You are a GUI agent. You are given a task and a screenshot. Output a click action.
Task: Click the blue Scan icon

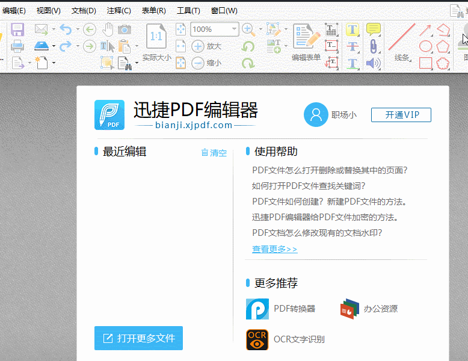(x=42, y=46)
